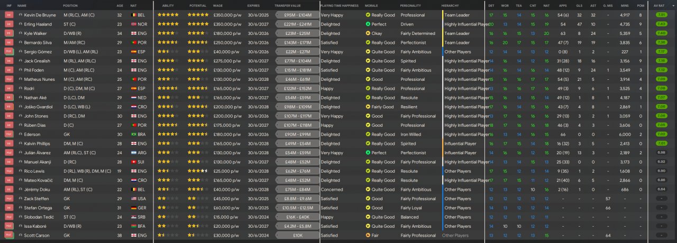Click the Fair morale icon for Scott Carson

(368, 235)
